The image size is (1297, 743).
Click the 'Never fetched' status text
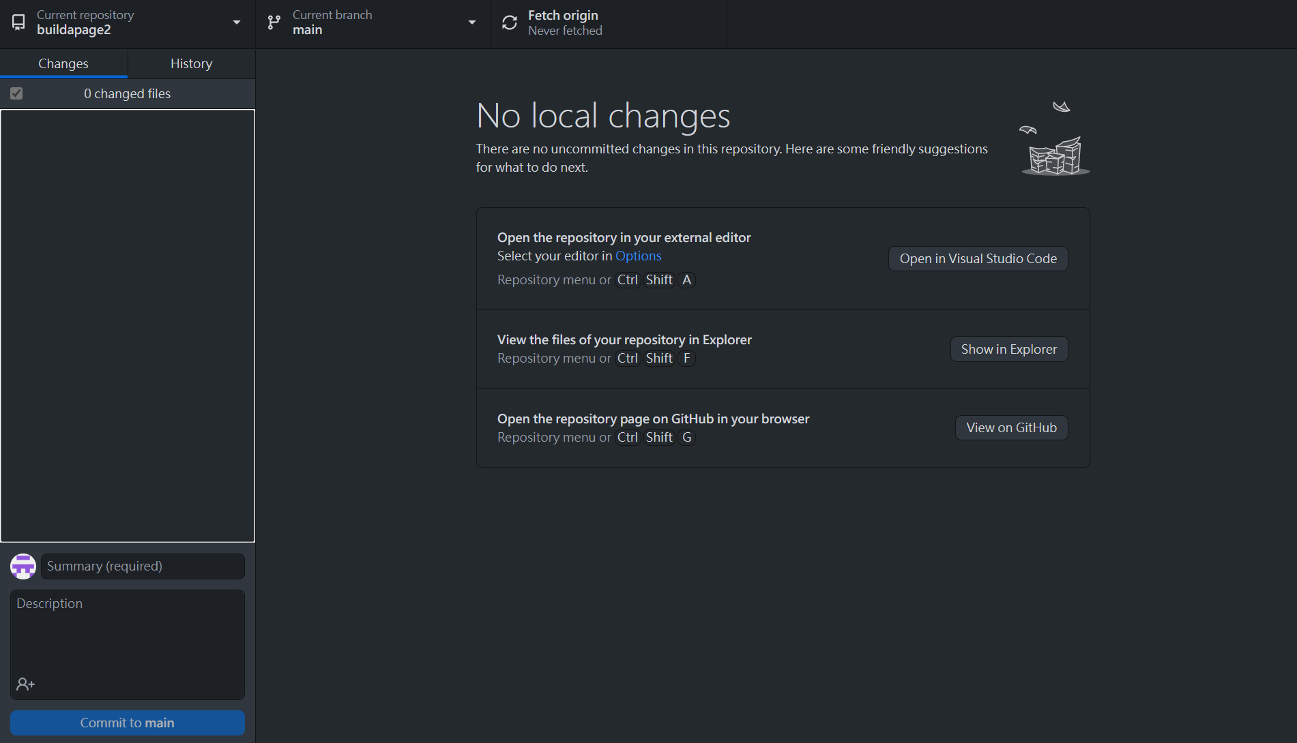point(565,31)
